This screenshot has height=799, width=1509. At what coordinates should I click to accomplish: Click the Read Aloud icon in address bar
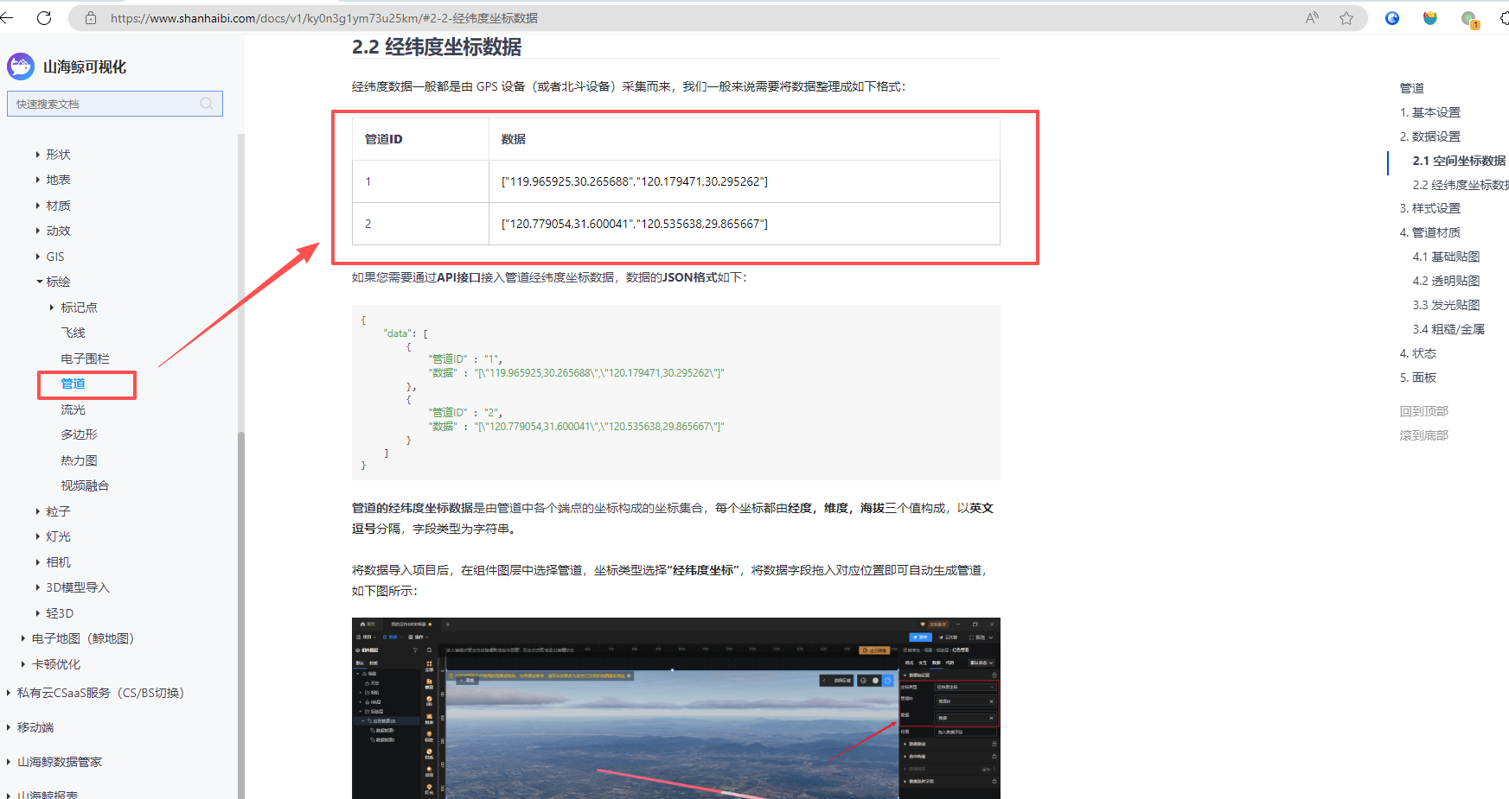[1312, 18]
